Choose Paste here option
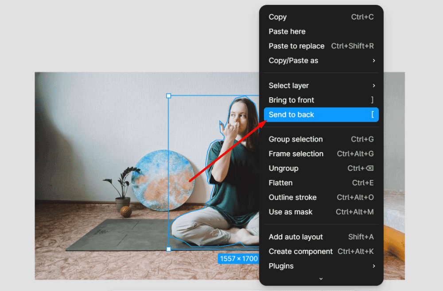The height and width of the screenshot is (291, 443). 321,31
